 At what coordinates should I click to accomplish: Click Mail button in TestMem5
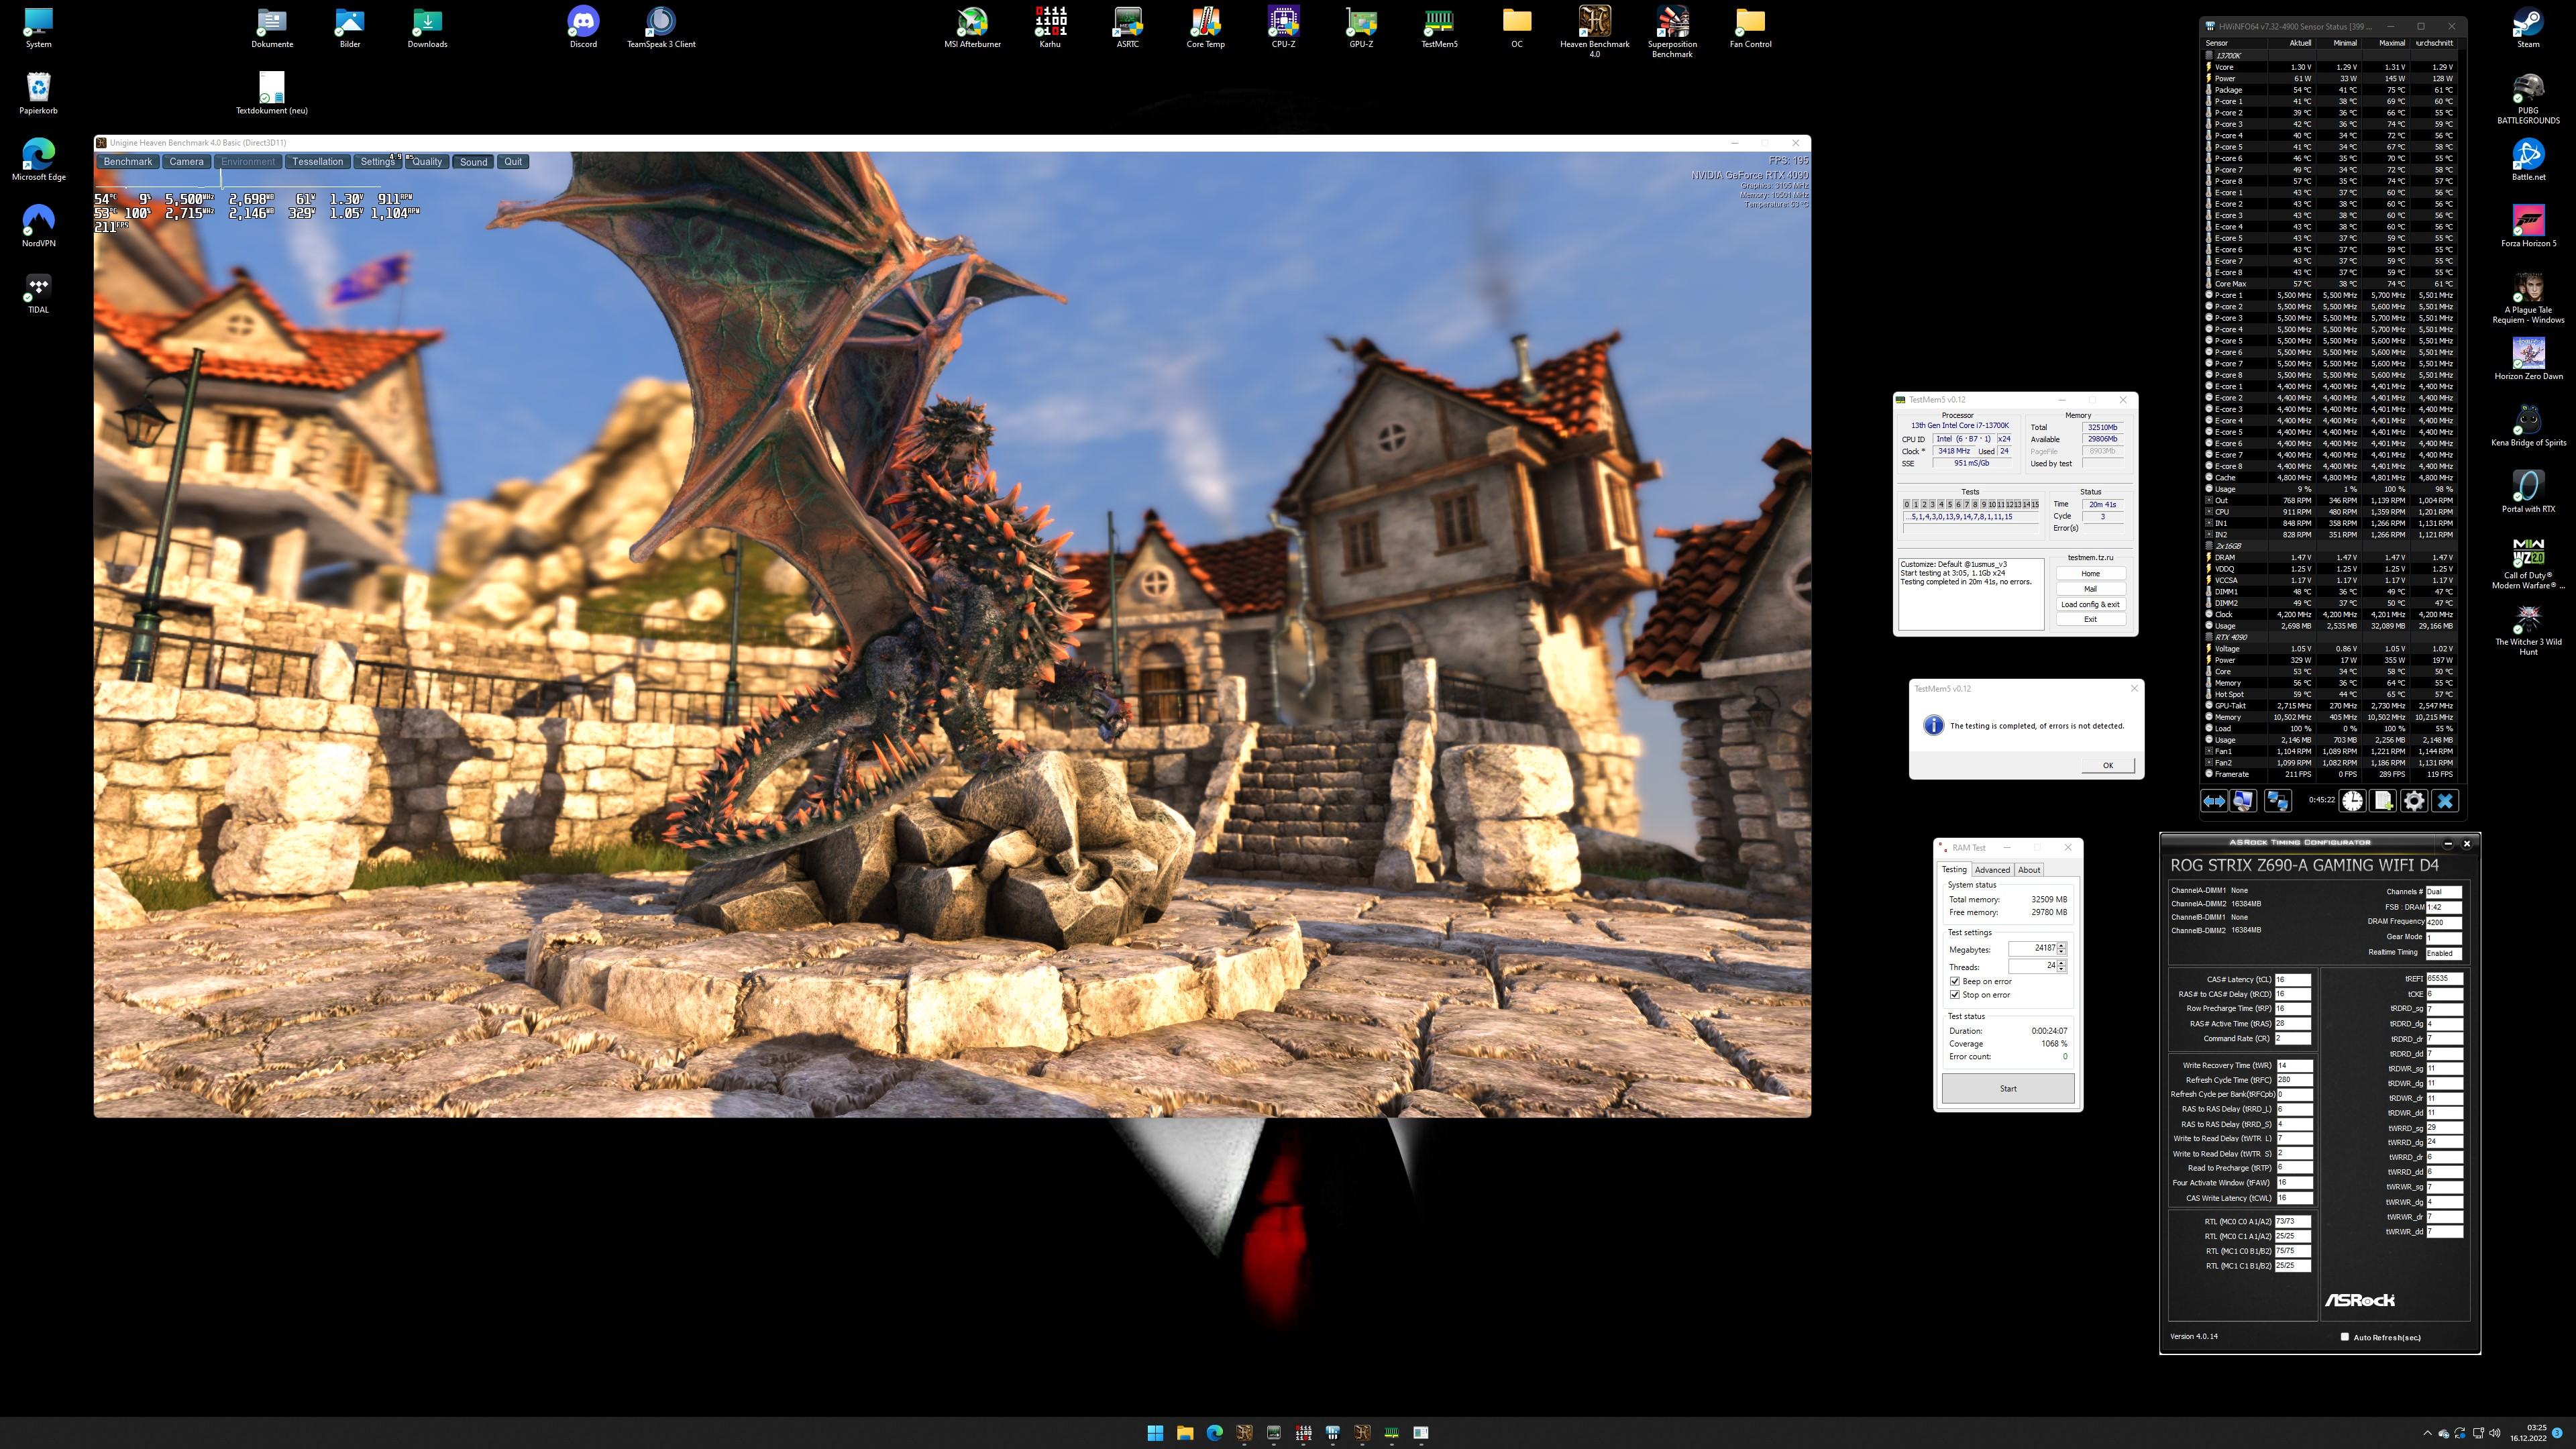(x=2090, y=589)
